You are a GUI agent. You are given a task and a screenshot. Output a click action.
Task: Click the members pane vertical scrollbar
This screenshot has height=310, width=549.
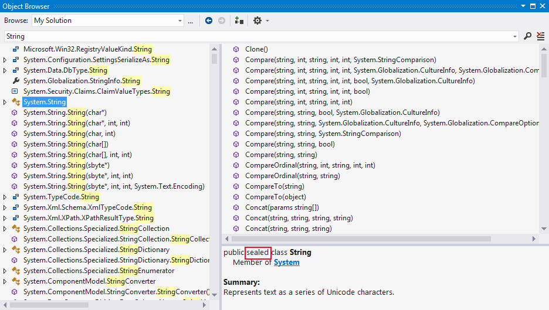click(x=544, y=65)
